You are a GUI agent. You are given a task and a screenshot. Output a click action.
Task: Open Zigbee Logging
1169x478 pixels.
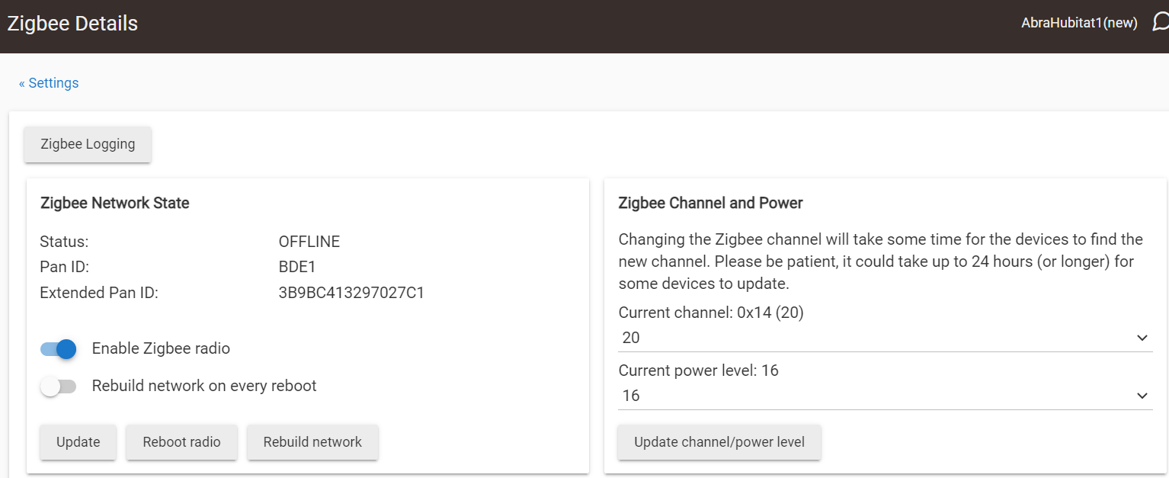click(x=88, y=144)
